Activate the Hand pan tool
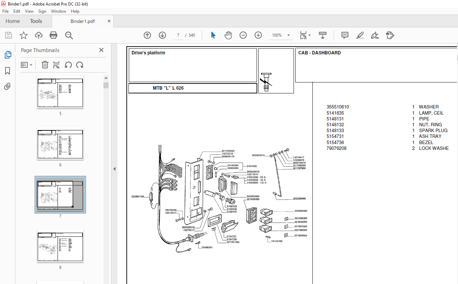Image resolution: width=458 pixels, height=284 pixels. (228, 35)
